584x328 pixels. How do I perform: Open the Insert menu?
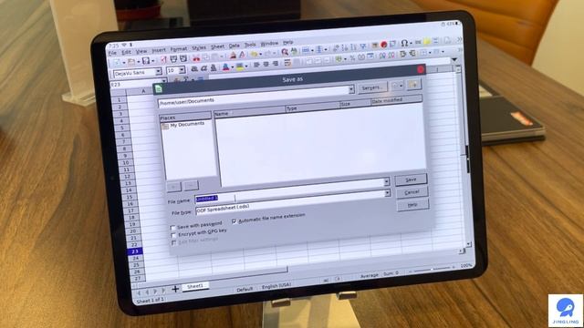click(159, 50)
